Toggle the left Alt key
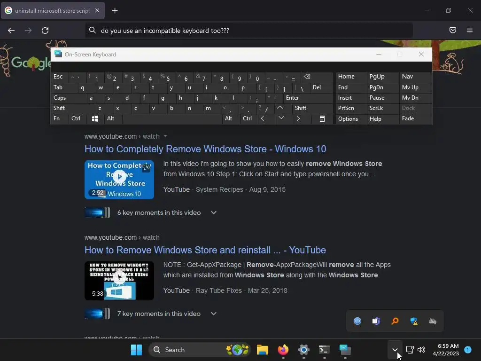The height and width of the screenshot is (361, 481). 113,119
